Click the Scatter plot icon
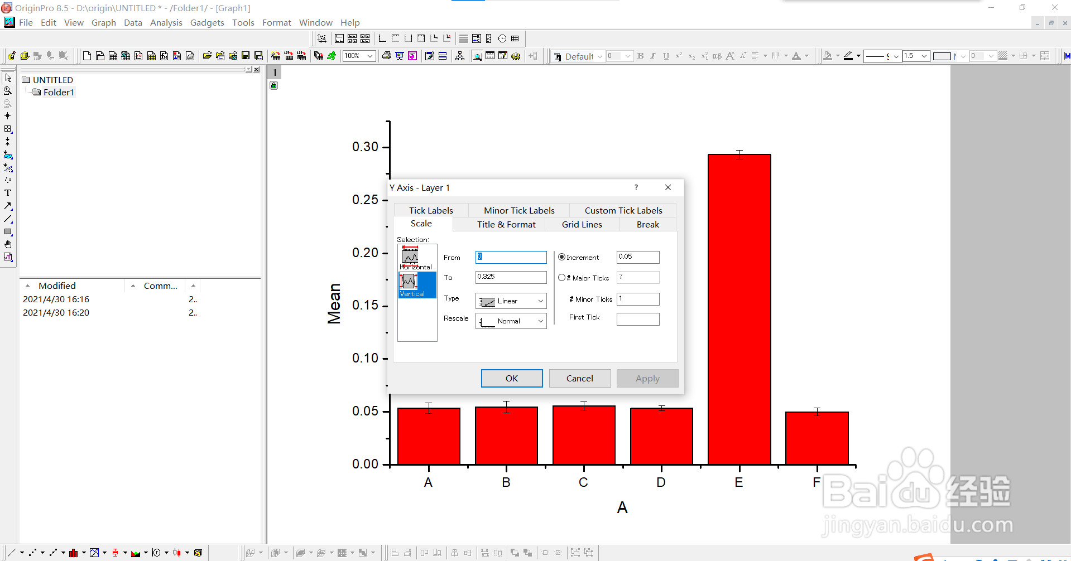The image size is (1071, 561). pos(32,553)
